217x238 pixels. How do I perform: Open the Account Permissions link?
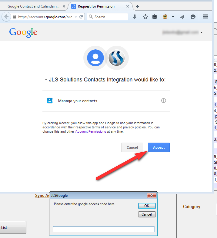coord(91,131)
